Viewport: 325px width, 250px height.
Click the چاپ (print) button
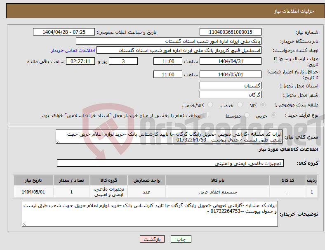[181, 239]
